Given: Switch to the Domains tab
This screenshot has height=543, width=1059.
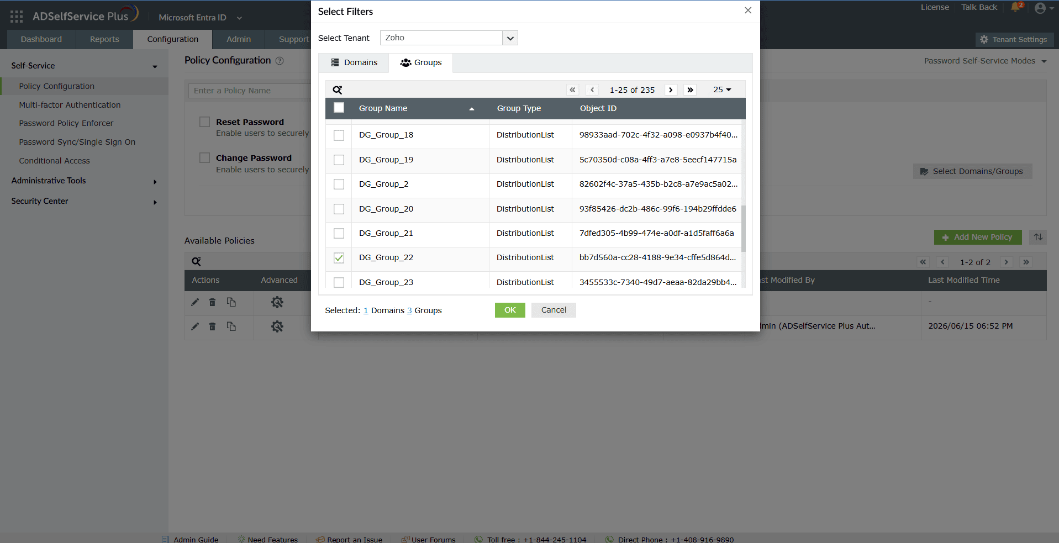Looking at the screenshot, I should [354, 62].
